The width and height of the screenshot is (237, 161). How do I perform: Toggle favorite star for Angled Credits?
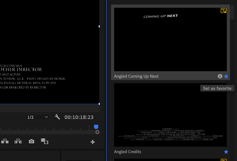[x=226, y=152]
